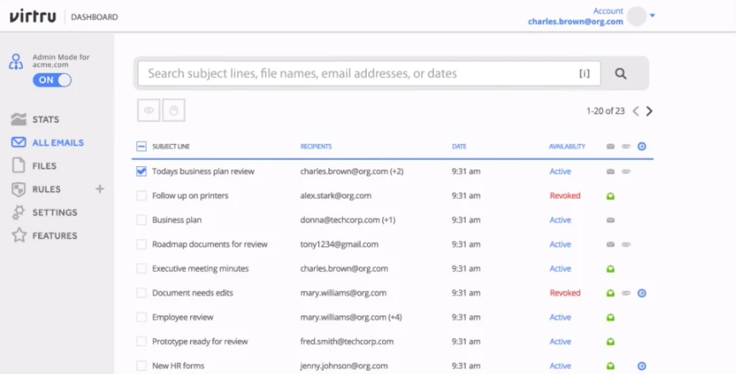Click the magnifying glass search button

coord(621,73)
